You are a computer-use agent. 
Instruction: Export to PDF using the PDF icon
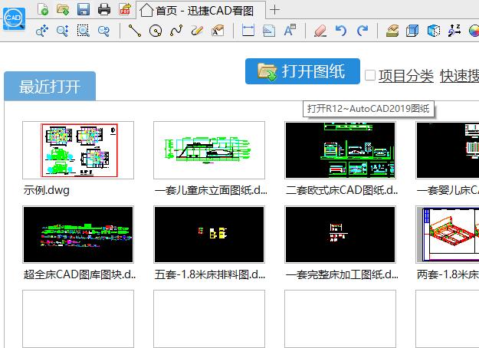(125, 9)
